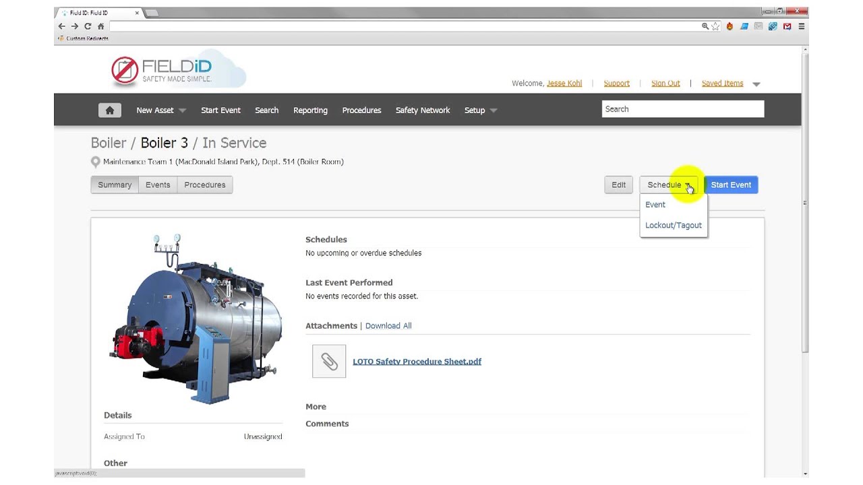
Task: Click the browser forward arrow
Action: [75, 26]
